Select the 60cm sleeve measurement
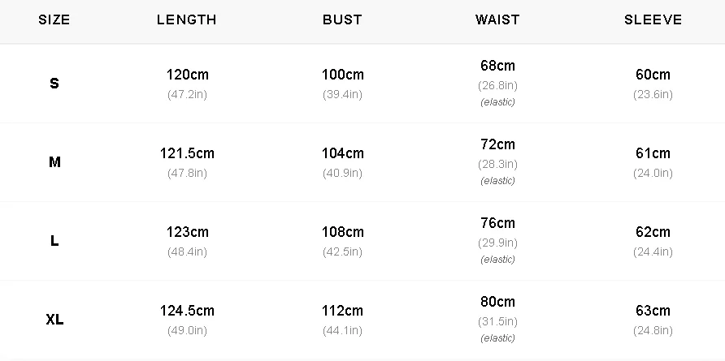The image size is (725, 361). (653, 75)
